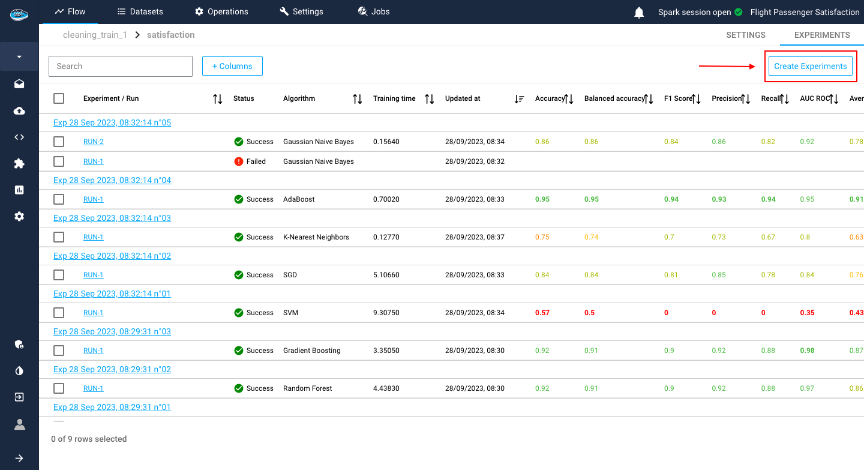Viewport: 864px width, 470px height.
Task: Click the gear icon in left sidebar
Action: tap(19, 216)
